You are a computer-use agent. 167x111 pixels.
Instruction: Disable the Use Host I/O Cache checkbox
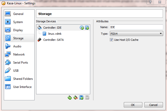111,40
